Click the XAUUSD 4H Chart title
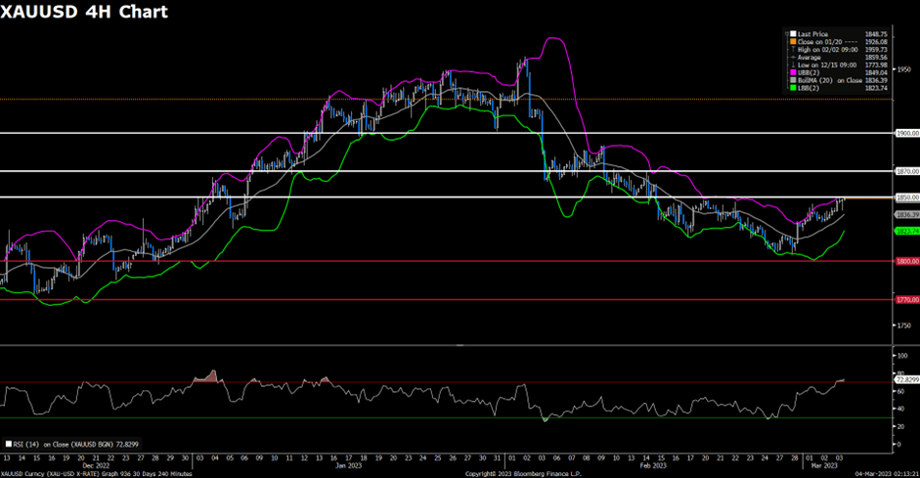This screenshot has width=920, height=478. (x=83, y=12)
